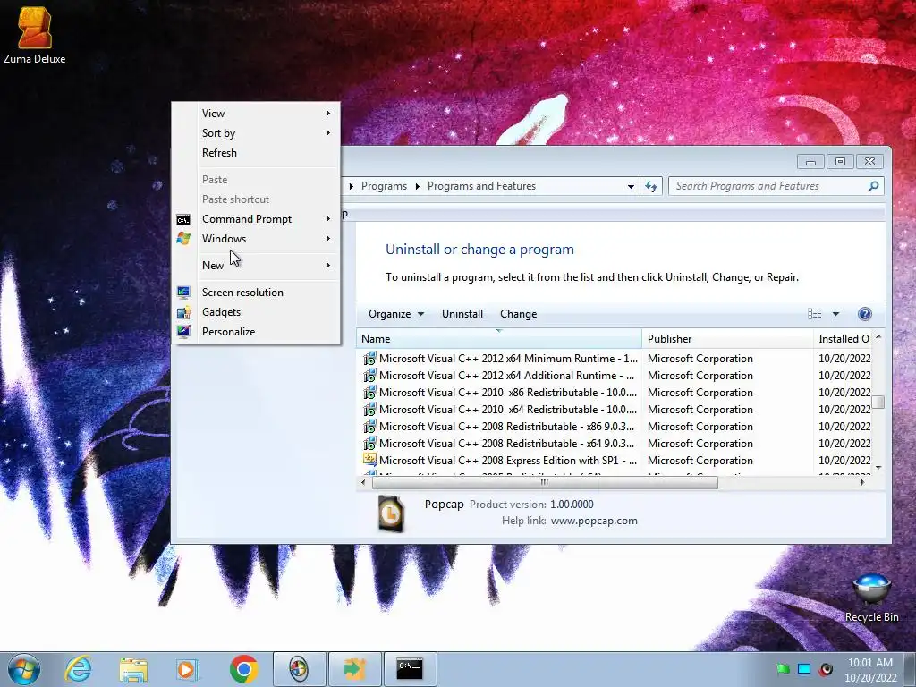This screenshot has width=916, height=687.
Task: Click the blue monitor tray icon
Action: pos(804,669)
